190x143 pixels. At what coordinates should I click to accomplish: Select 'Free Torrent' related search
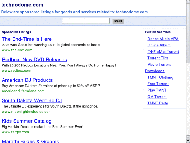(x=158, y=84)
